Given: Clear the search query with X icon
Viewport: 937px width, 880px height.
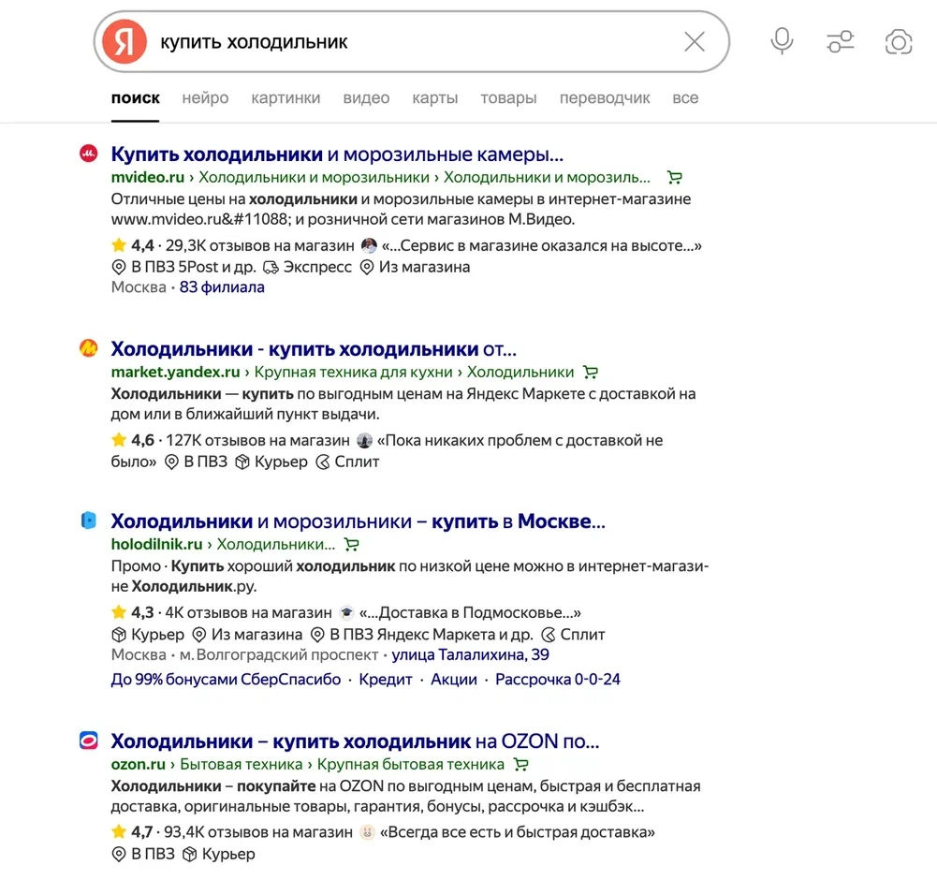Looking at the screenshot, I should pyautogui.click(x=694, y=42).
